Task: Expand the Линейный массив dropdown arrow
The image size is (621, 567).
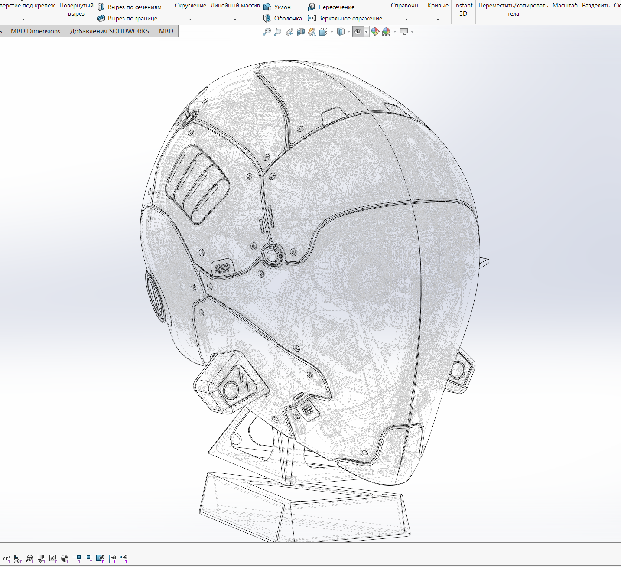Action: 235,19
